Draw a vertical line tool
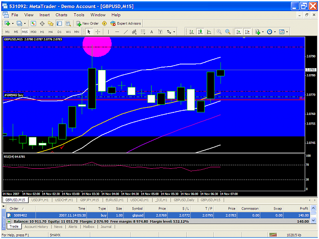This screenshot has width=319, height=239. pos(108,32)
